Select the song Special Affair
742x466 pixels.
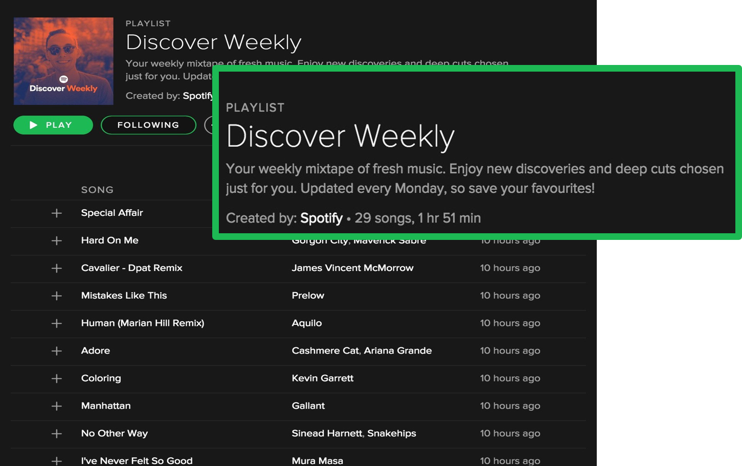(x=112, y=213)
